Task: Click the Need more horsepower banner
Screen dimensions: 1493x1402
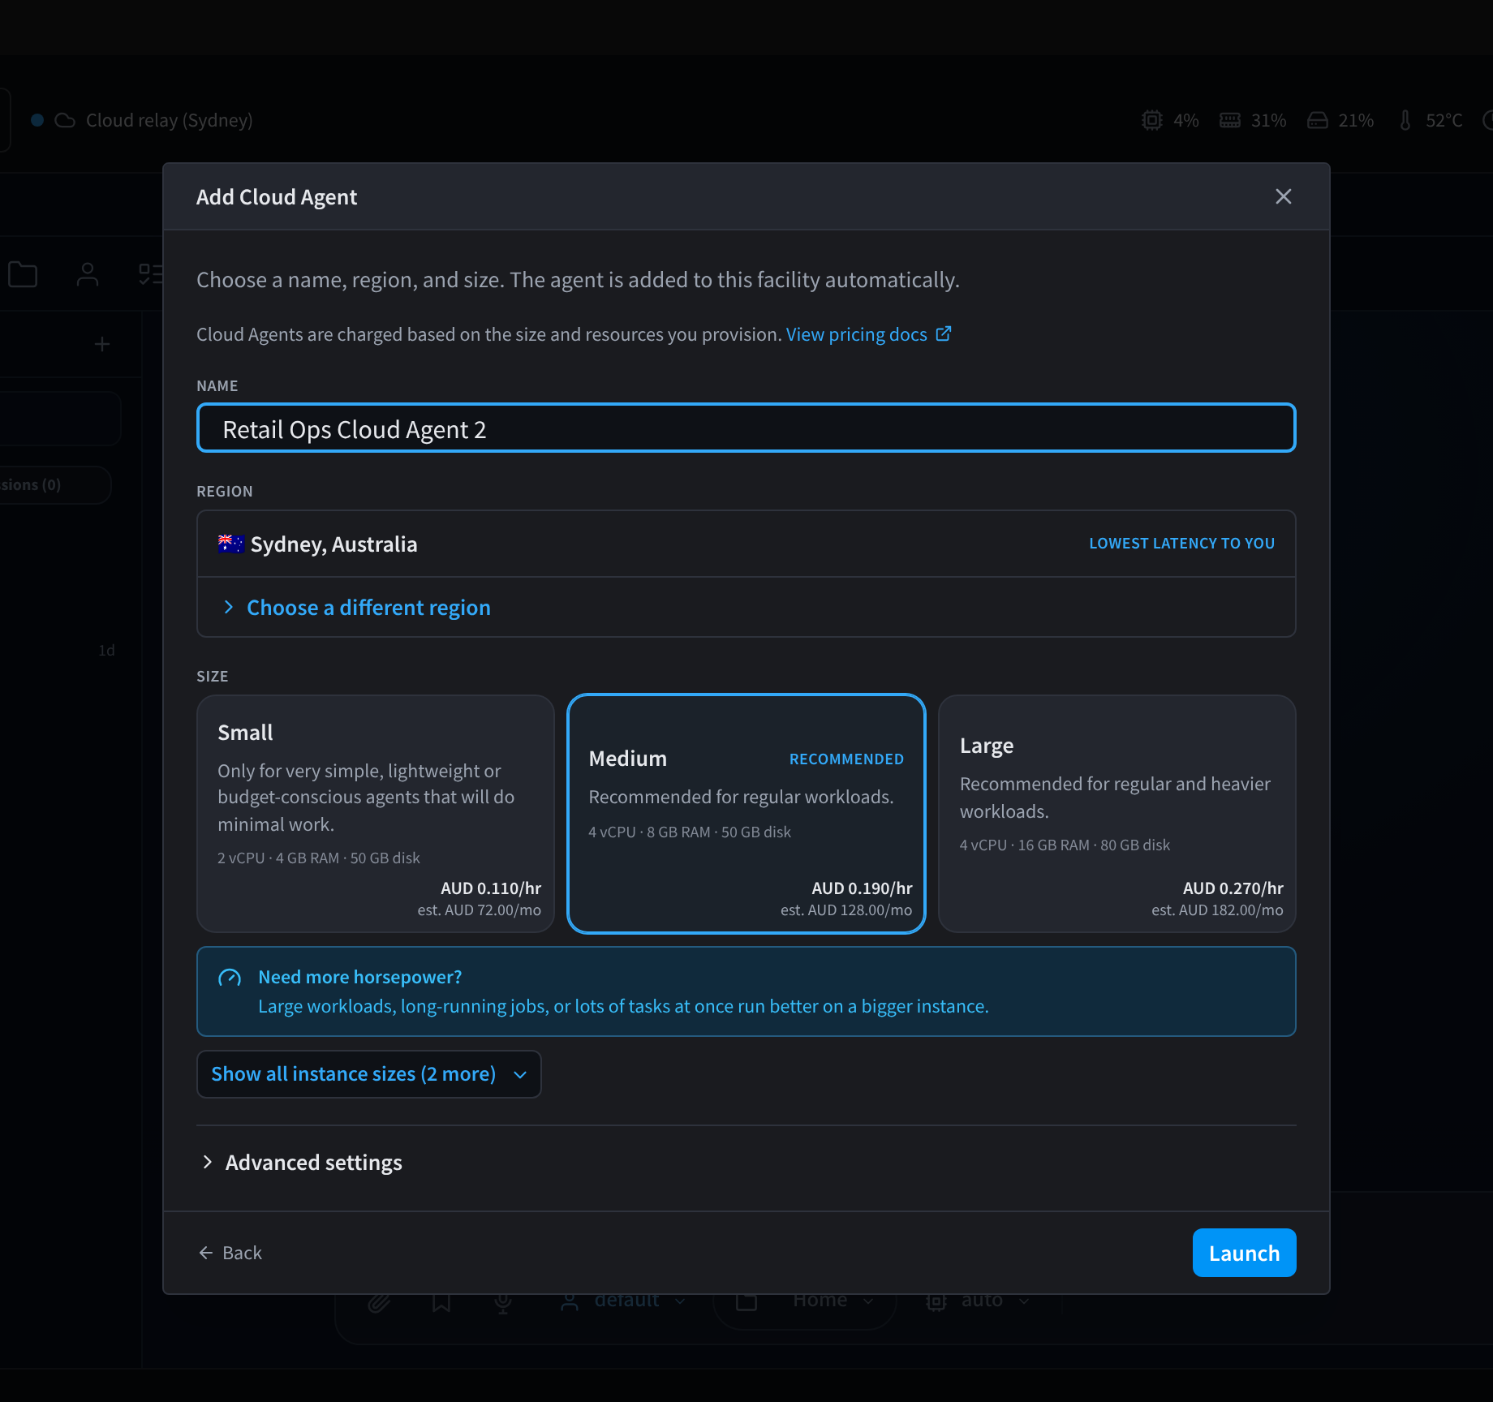Action: tap(746, 991)
